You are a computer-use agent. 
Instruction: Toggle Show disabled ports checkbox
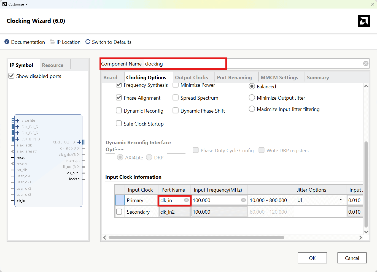click(11, 76)
